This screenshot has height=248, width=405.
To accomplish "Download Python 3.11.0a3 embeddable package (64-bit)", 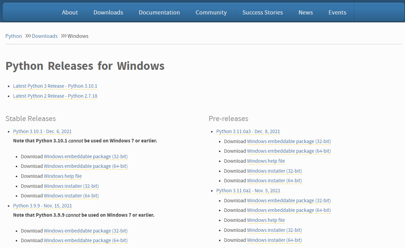I will 289,151.
